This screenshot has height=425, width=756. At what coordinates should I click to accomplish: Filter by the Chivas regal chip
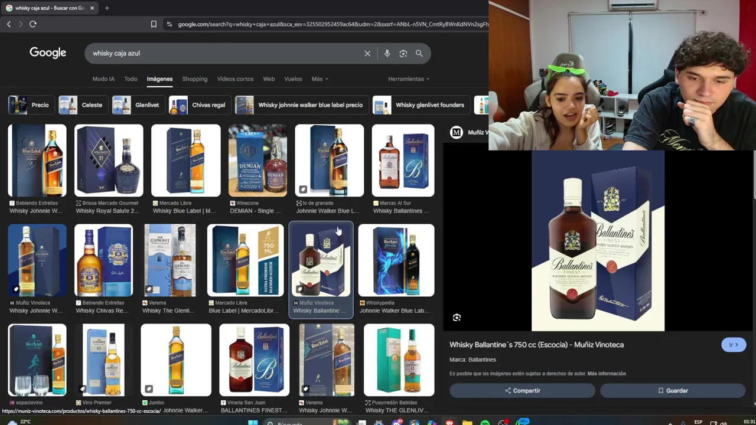pyautogui.click(x=199, y=105)
